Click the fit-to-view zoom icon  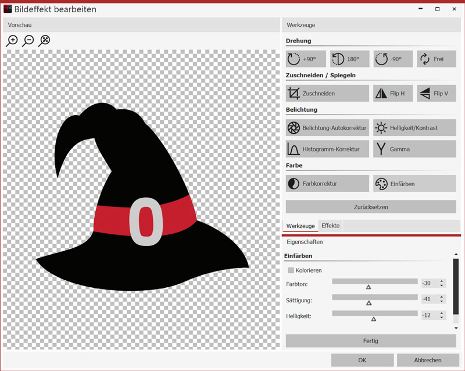(44, 41)
